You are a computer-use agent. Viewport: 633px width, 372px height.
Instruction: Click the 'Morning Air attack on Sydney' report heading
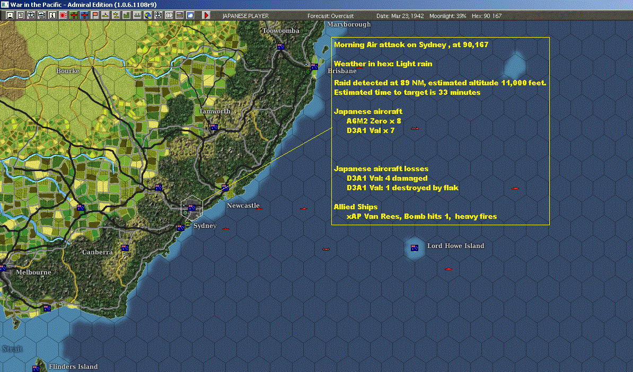pyautogui.click(x=411, y=45)
